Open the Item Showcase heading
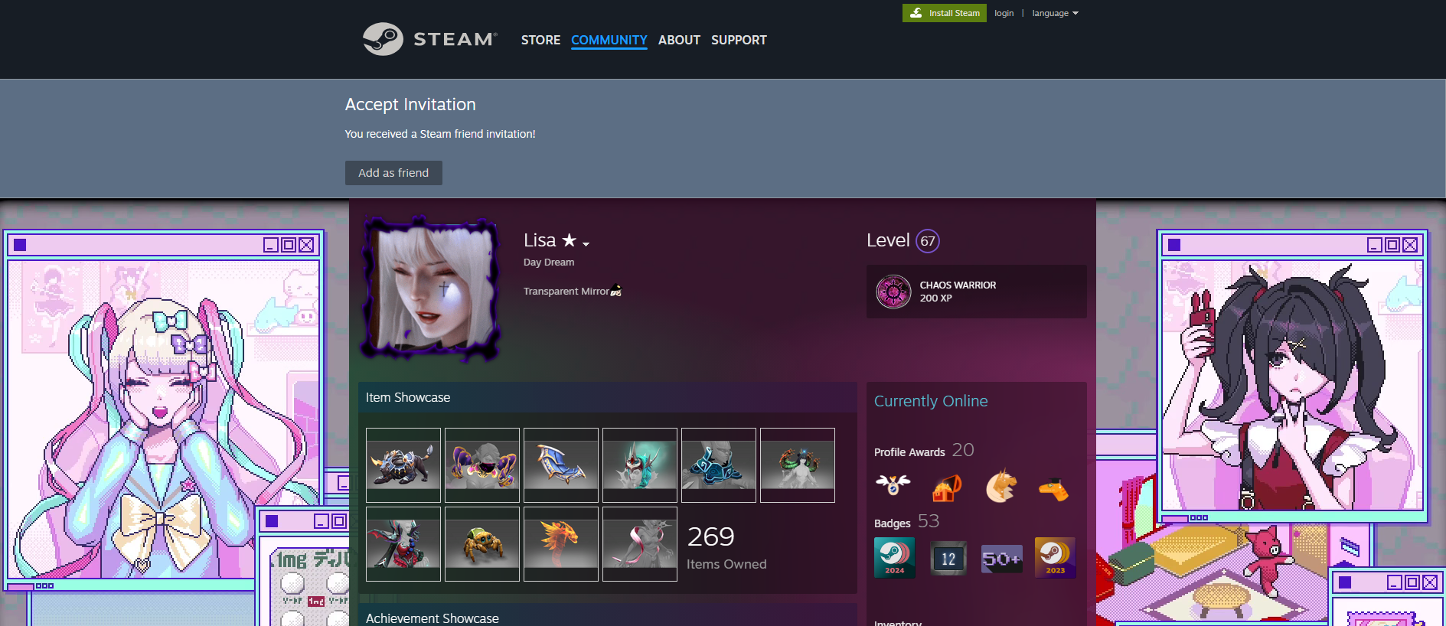The height and width of the screenshot is (626, 1446). (x=408, y=397)
